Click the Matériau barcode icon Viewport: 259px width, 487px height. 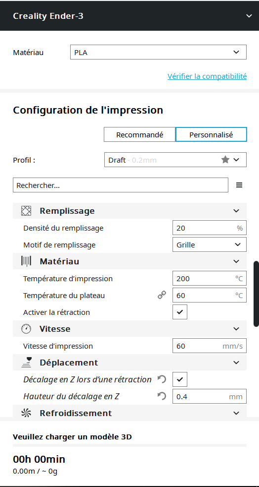pyautogui.click(x=26, y=261)
